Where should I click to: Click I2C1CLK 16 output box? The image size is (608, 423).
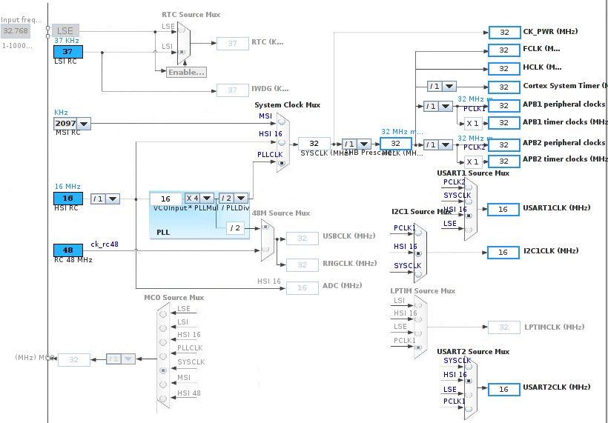[x=503, y=253]
